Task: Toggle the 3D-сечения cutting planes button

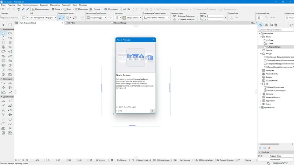Action: point(111,9)
